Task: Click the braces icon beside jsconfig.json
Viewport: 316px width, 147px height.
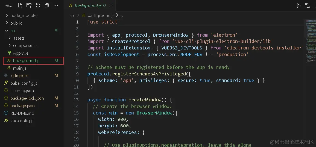Action: (6, 91)
